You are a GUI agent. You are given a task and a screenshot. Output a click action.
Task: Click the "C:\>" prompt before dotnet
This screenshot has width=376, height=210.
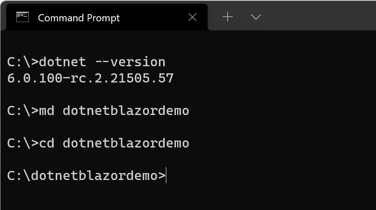click(x=23, y=62)
